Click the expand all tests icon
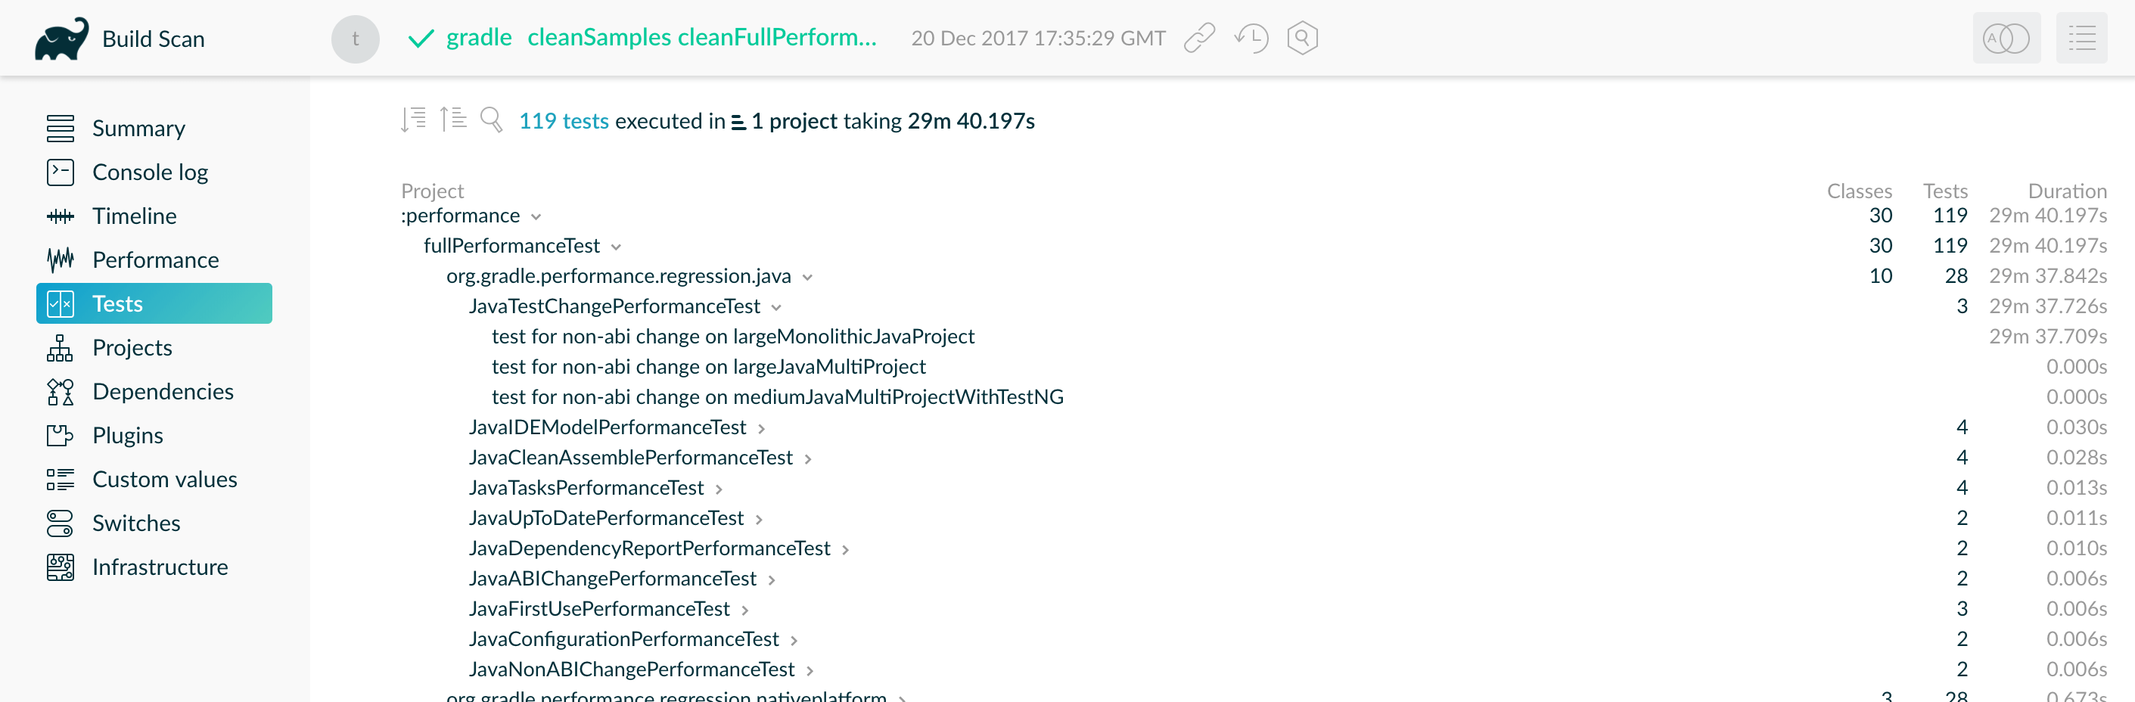 pyautogui.click(x=413, y=120)
